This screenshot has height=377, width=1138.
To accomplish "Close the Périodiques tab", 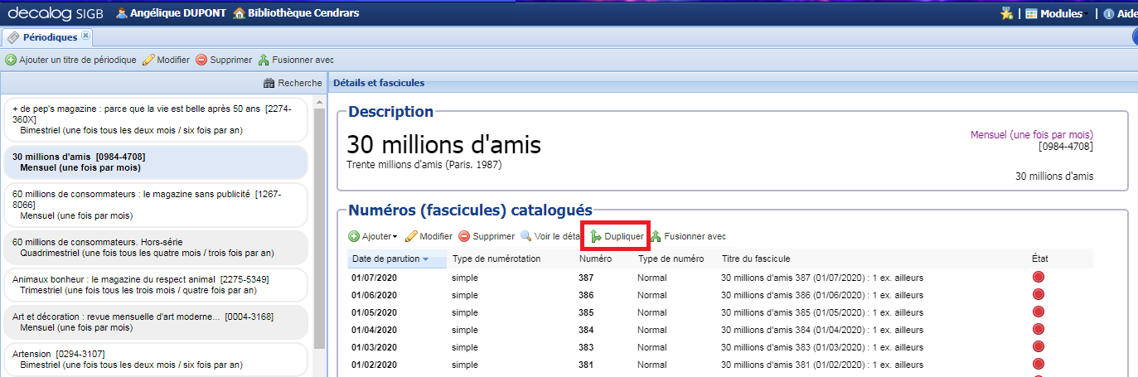I will [x=85, y=36].
